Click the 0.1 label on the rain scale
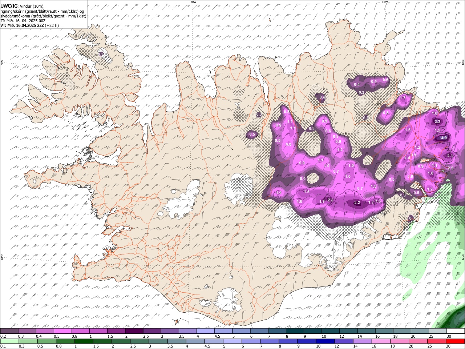Viewport: 465px width, 349px height. 3,346
